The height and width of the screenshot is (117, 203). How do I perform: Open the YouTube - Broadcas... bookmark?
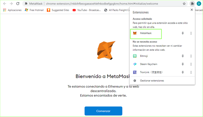(87, 10)
